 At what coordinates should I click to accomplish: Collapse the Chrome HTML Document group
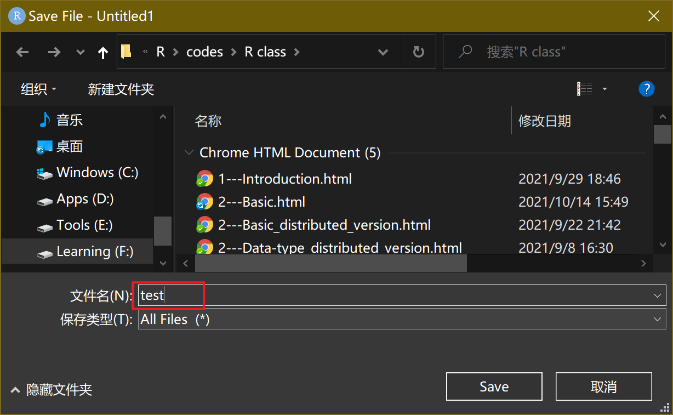tap(189, 152)
